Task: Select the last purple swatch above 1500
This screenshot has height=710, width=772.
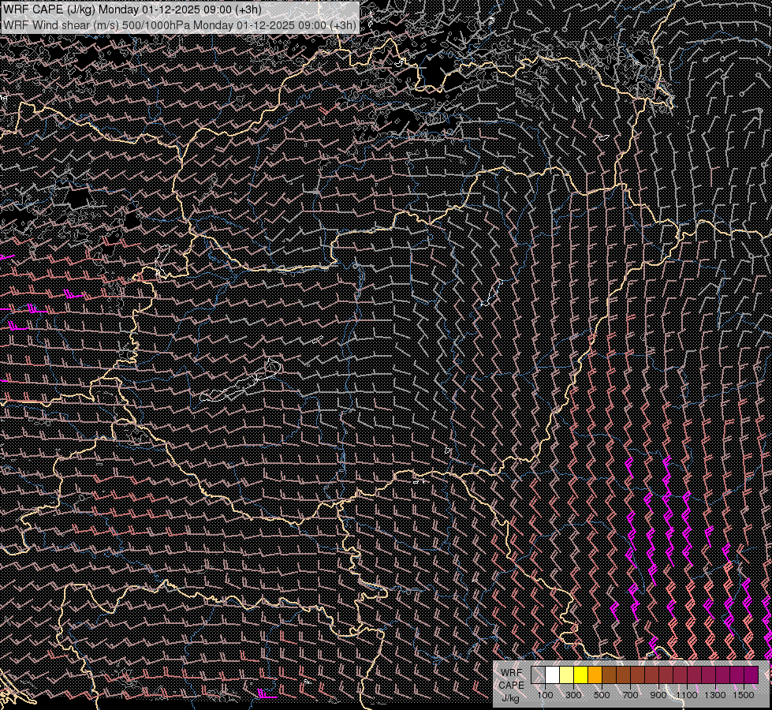Action: click(751, 675)
